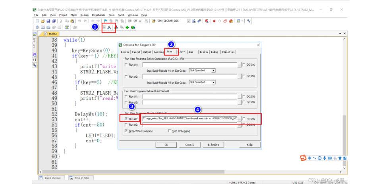Check DOS16 for fromelf.exe Run #1
Image resolution: width=371 pixels, height=184 pixels.
click(x=244, y=119)
